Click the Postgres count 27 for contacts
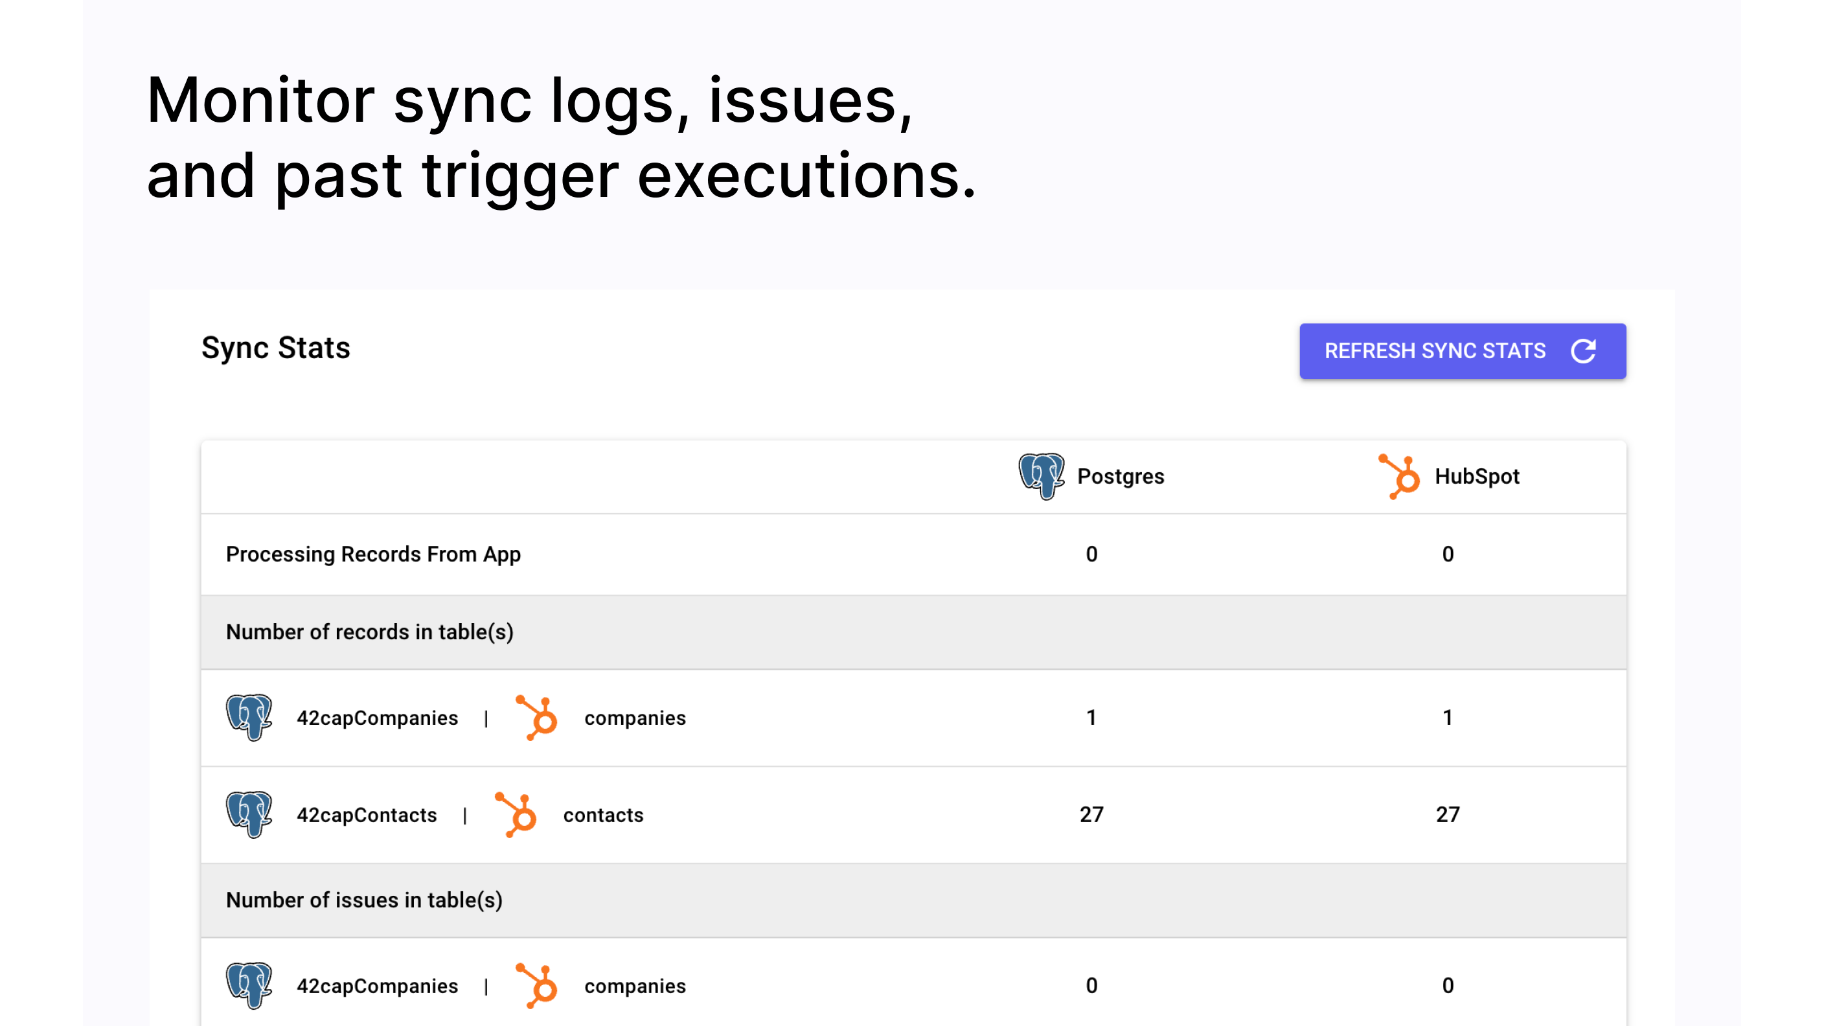The image size is (1824, 1026). coord(1091,814)
